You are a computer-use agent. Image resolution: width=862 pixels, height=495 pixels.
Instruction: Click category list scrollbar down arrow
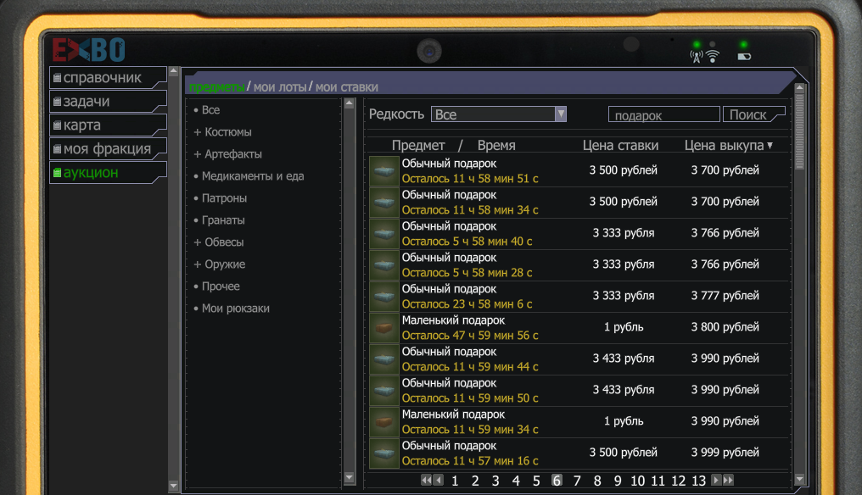(x=349, y=477)
